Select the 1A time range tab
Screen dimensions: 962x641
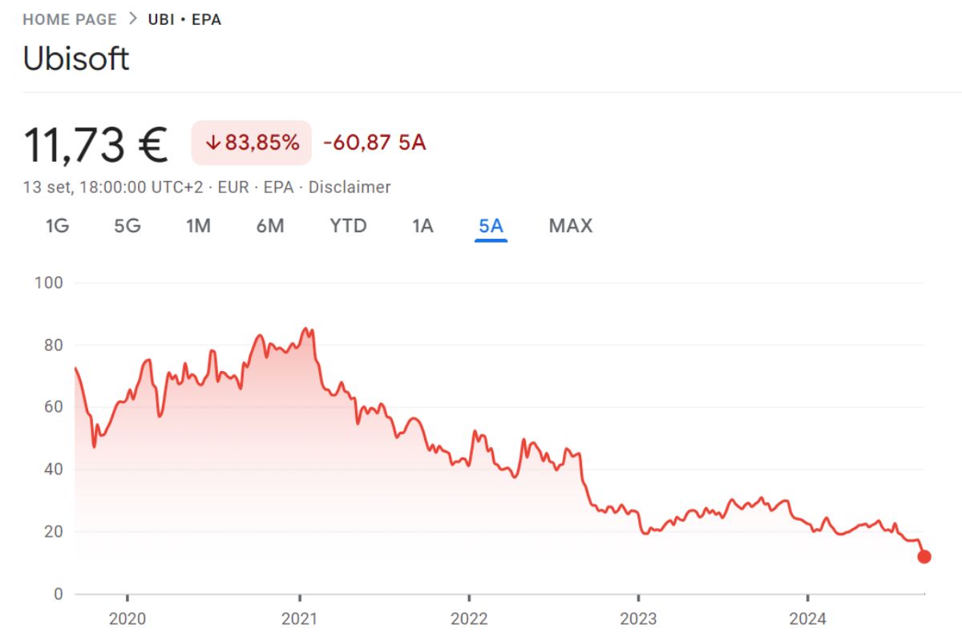pos(422,226)
